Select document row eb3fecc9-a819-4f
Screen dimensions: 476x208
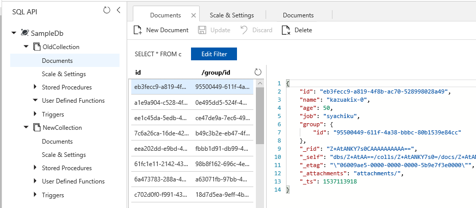[192, 86]
